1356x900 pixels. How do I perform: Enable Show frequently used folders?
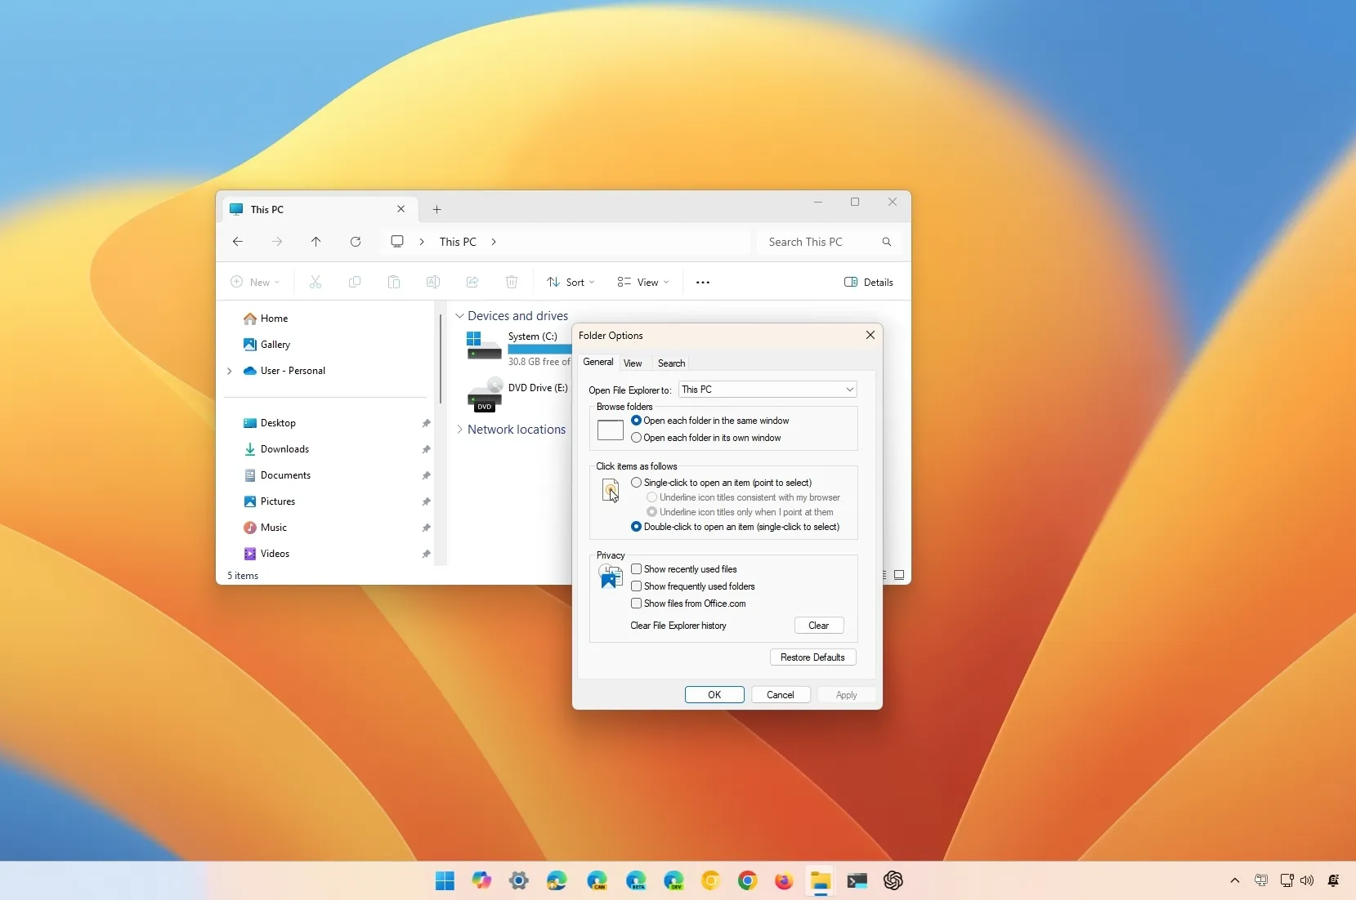click(x=637, y=586)
